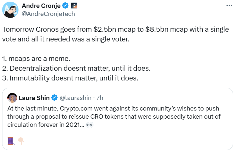Screen dimensions: 235x152
Task: Click the eyes emoji in quoted tweet
Action: pyautogui.click(x=90, y=125)
